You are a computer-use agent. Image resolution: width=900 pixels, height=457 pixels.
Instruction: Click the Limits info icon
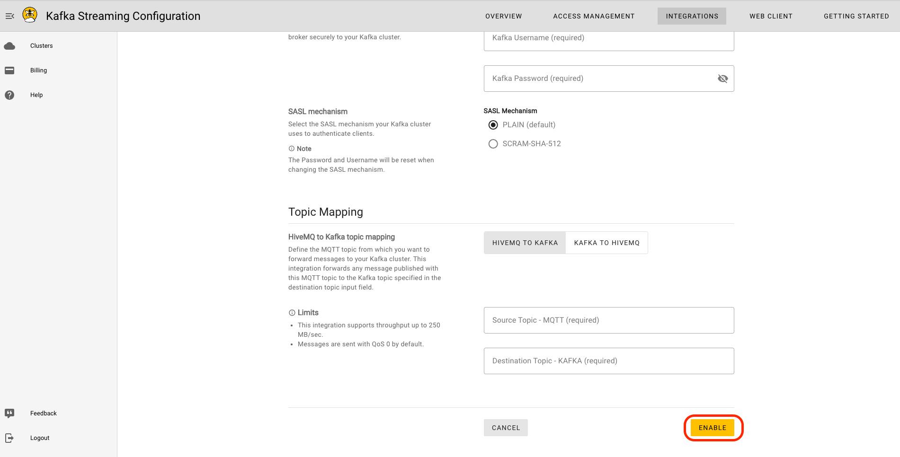[x=292, y=313]
